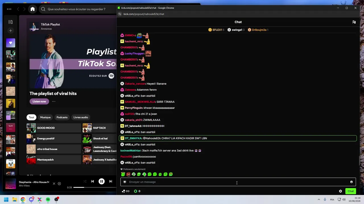Open Kick chat user list icon
The width and height of the screenshot is (364, 204).
click(x=354, y=22)
